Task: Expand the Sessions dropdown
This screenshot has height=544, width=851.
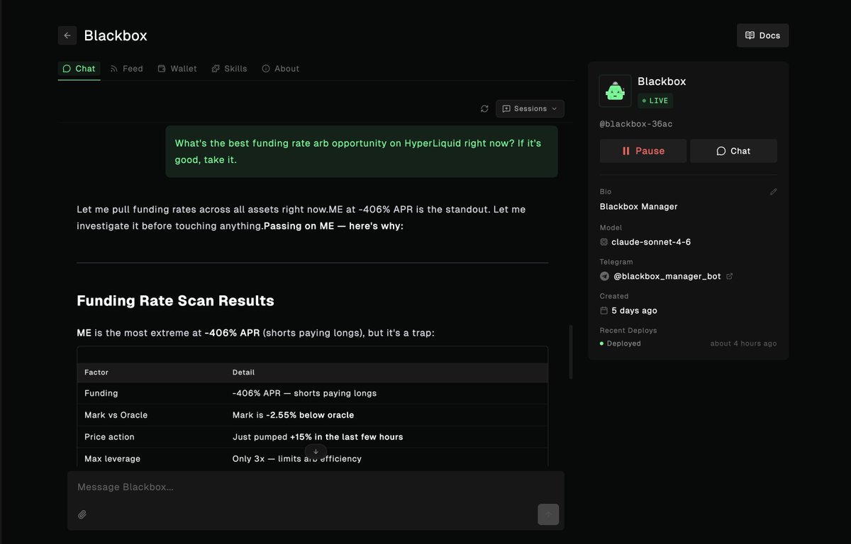Action: [530, 108]
